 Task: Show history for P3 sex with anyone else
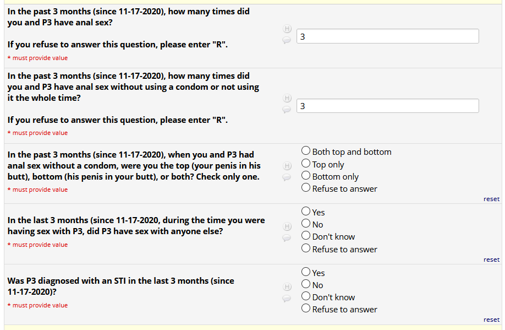point(287,226)
